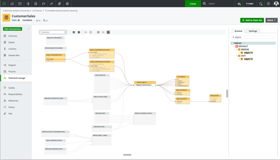Click the list view icon in lineage toolbar
This screenshot has width=280, height=160.
[98, 32]
